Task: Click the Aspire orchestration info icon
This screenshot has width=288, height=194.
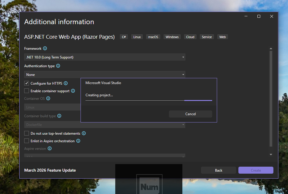Action: click(78, 141)
